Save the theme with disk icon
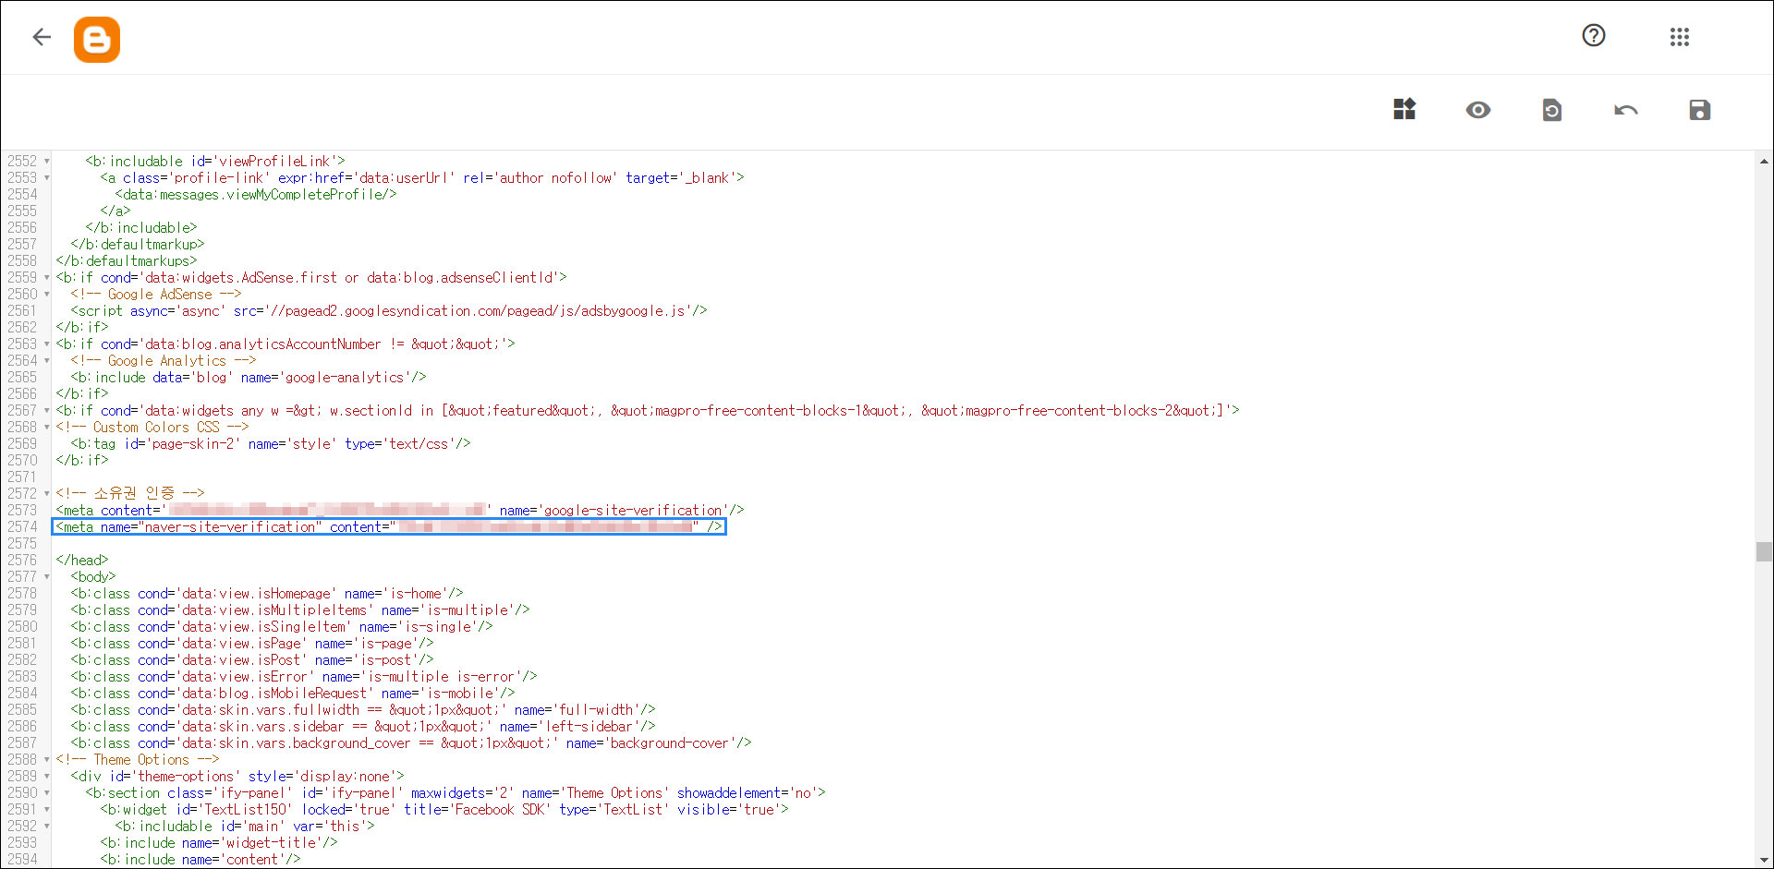1774x869 pixels. 1700,110
